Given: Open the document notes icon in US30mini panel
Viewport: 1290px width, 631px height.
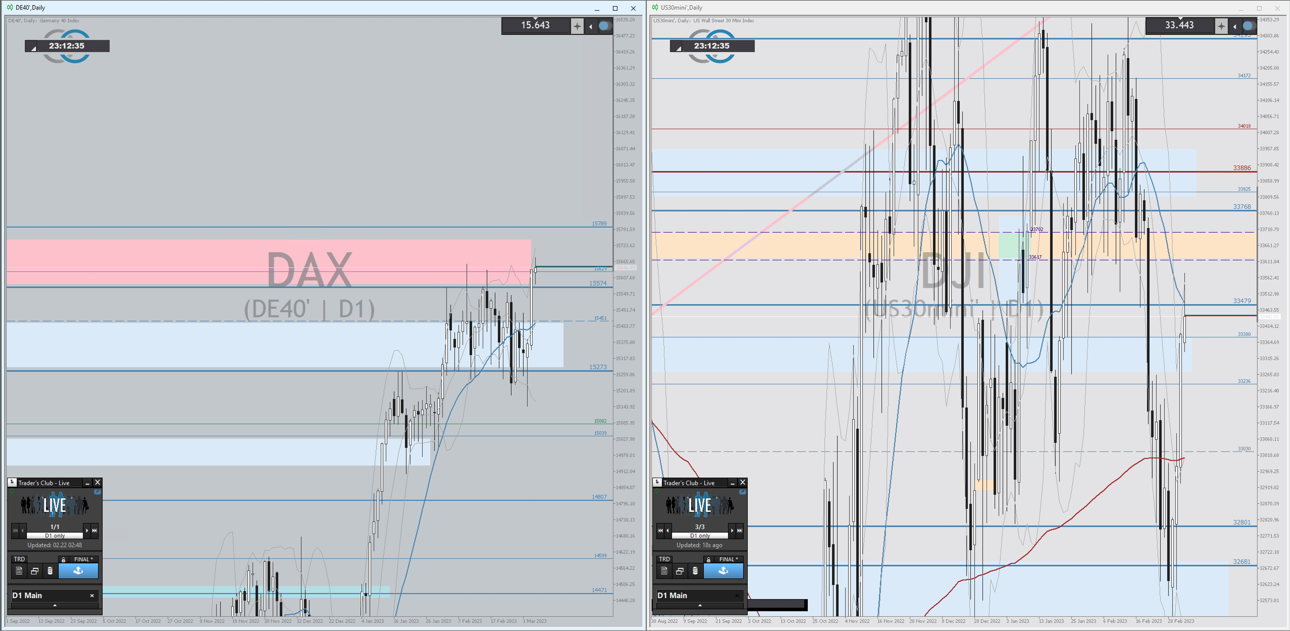Looking at the screenshot, I should (x=664, y=570).
